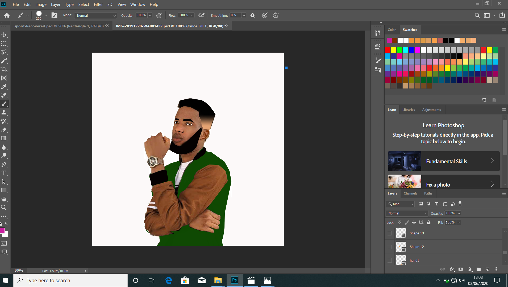Expand layer Fill dropdown

pos(459,223)
